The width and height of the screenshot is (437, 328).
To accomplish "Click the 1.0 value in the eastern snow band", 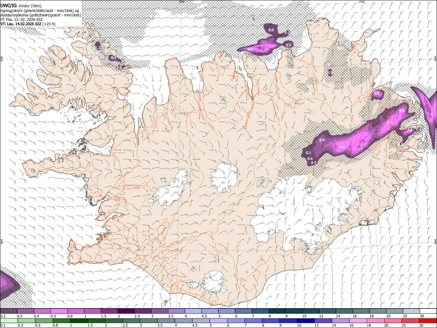I will coord(360,144).
